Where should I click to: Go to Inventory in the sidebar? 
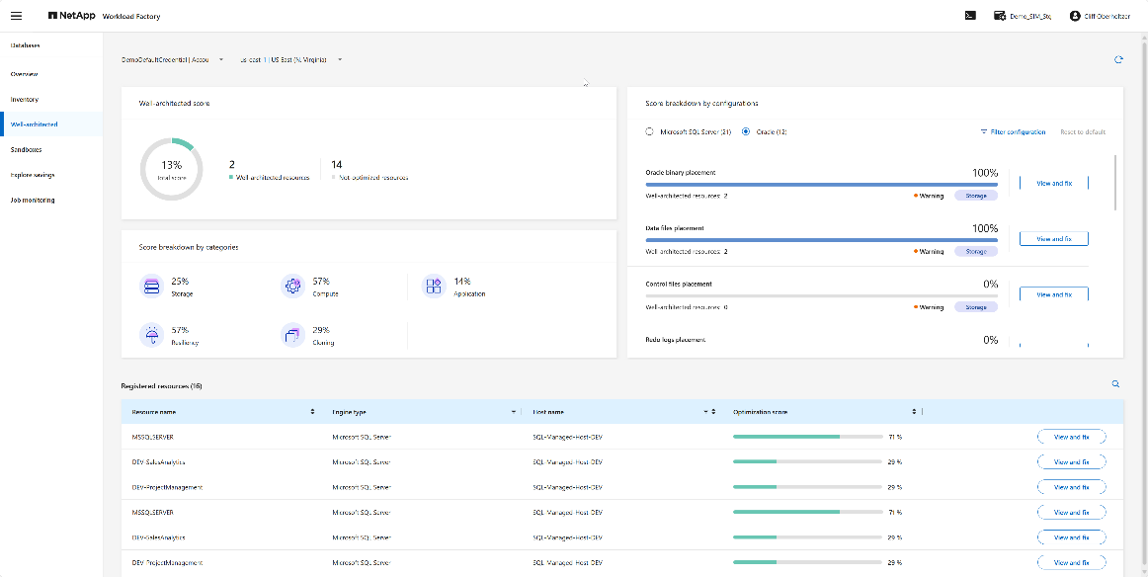[x=25, y=100]
